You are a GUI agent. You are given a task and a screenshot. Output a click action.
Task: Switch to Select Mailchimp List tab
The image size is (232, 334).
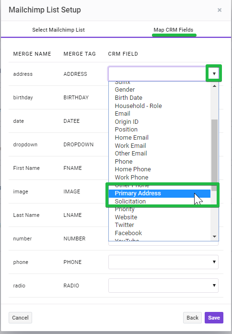click(x=58, y=30)
